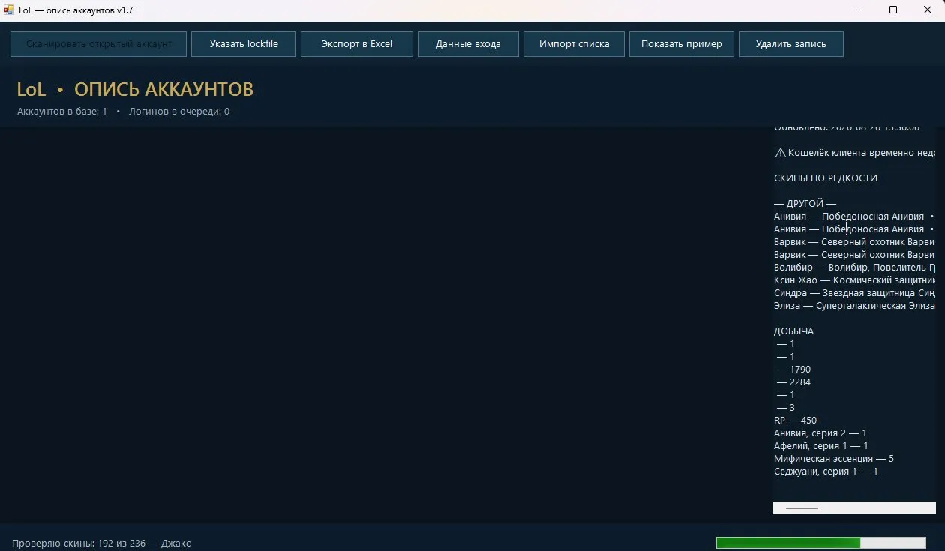Click the '— 3' loot value
Viewport: 945px width, 551px height.
(786, 408)
